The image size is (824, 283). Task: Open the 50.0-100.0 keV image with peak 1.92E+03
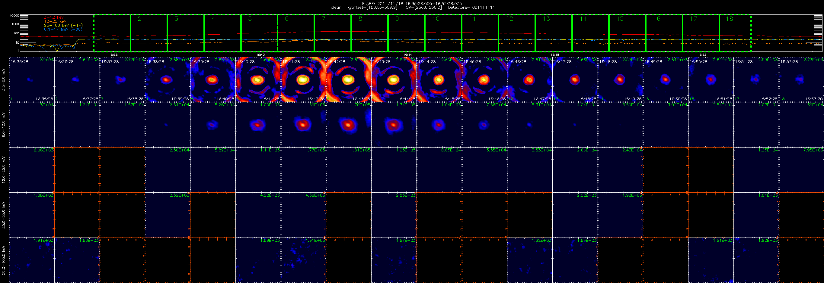[756, 260]
